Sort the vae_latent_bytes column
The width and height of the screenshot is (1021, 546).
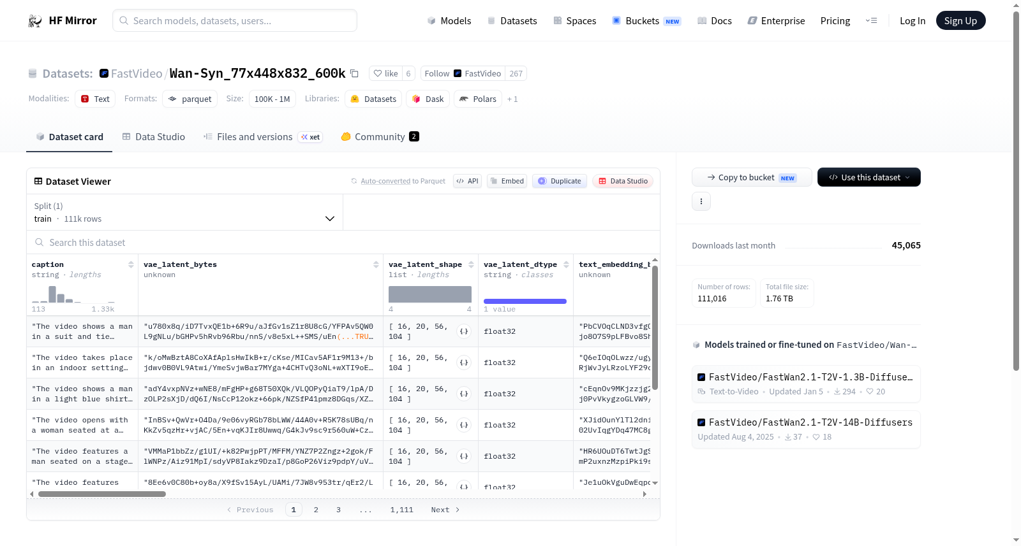tap(376, 264)
